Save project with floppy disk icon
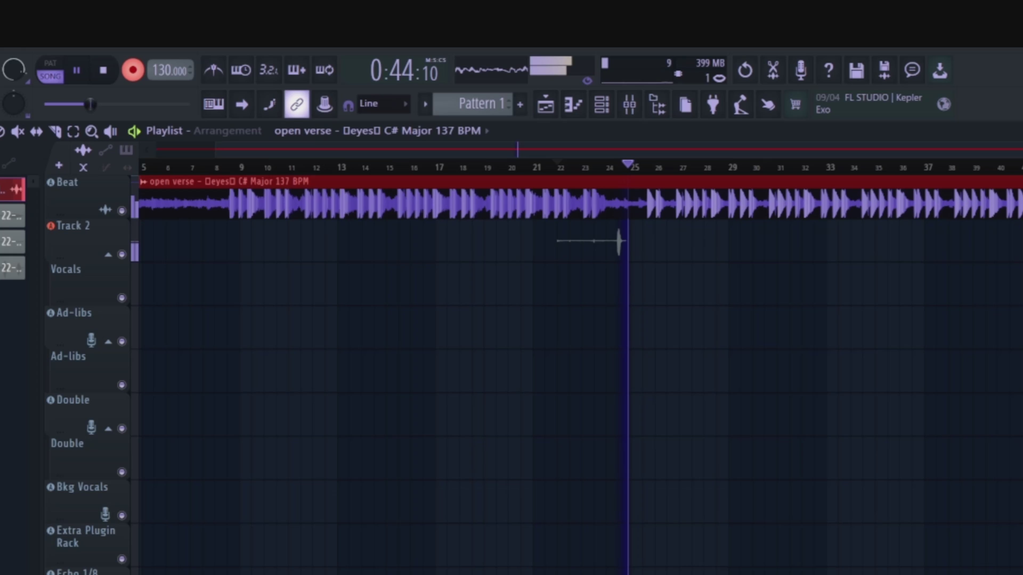Image resolution: width=1023 pixels, height=575 pixels. pos(856,70)
